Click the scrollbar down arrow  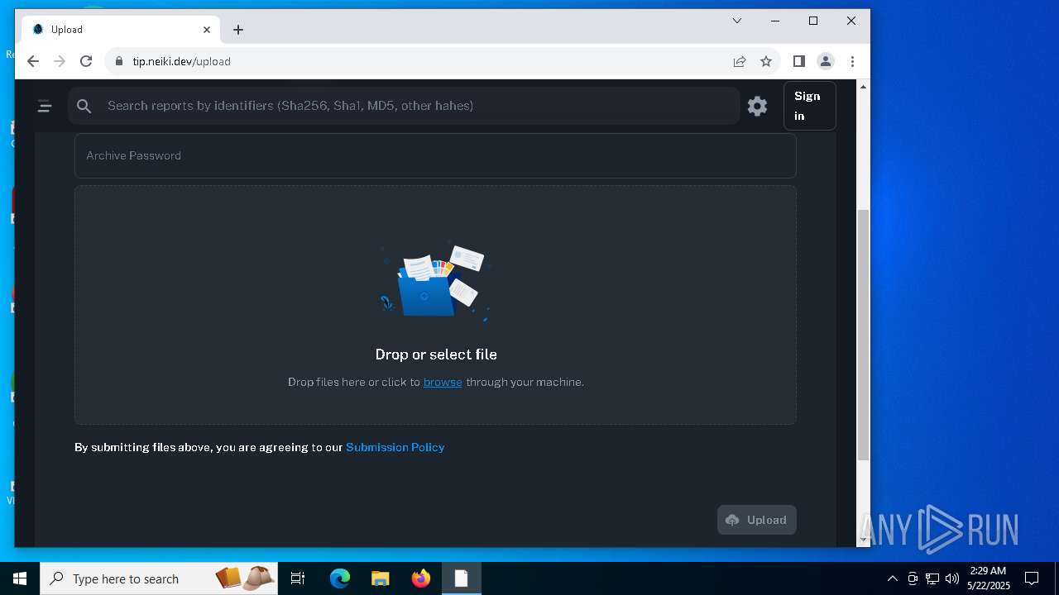863,540
